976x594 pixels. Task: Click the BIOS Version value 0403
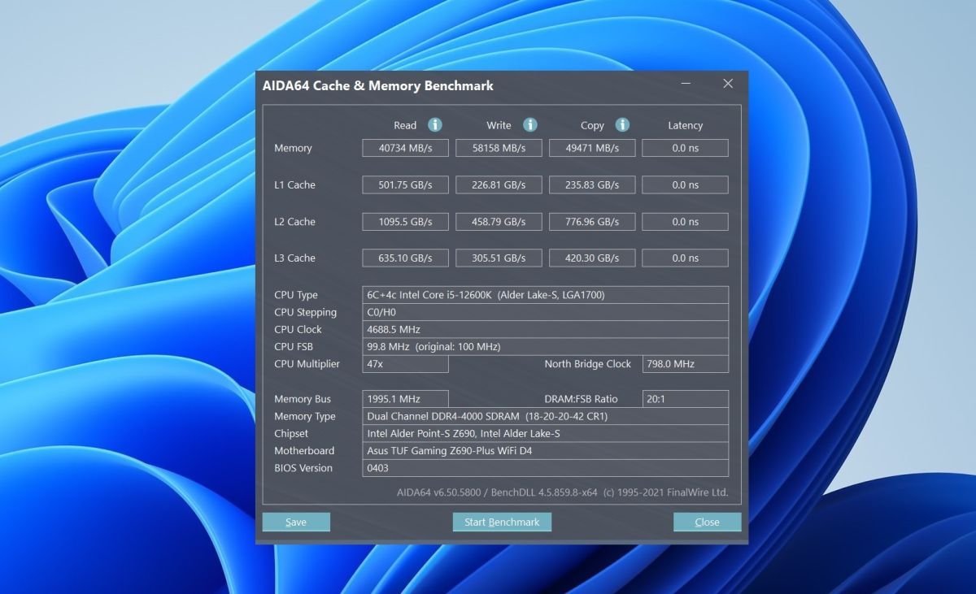point(545,468)
